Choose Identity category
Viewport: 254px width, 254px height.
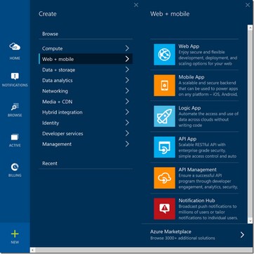coord(86,123)
